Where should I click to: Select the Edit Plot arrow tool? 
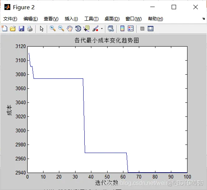[42, 28]
